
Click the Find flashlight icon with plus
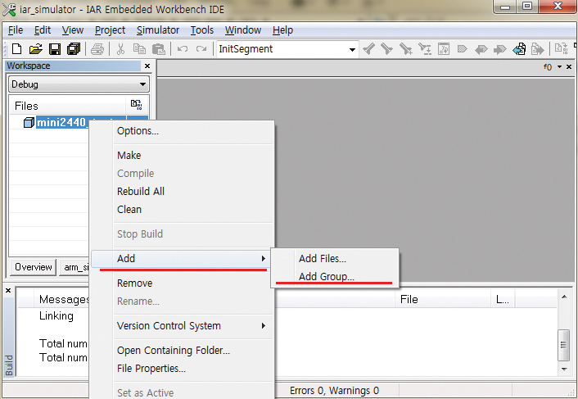click(405, 49)
